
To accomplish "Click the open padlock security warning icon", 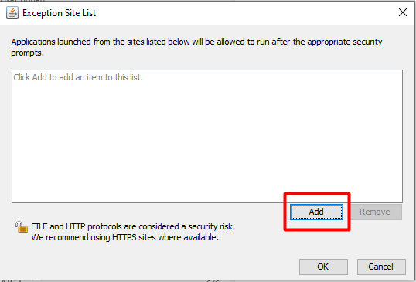I will pos(21,227).
